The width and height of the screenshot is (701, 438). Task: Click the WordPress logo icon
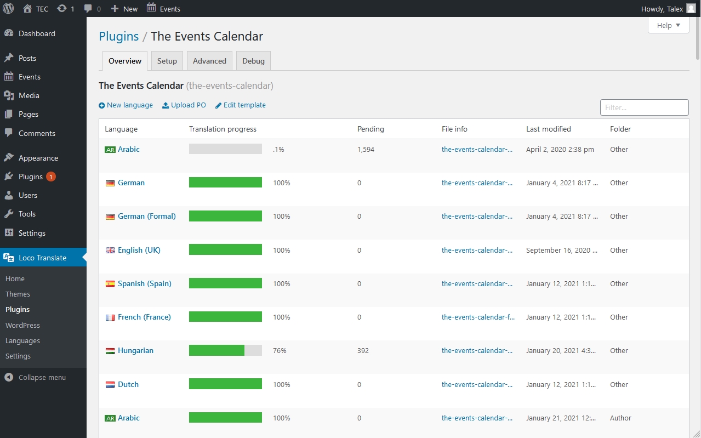[8, 8]
